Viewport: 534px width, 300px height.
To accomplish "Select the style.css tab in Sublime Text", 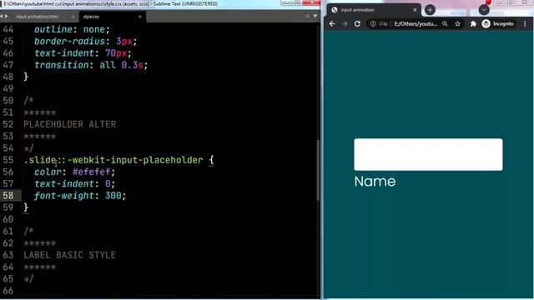I will [x=91, y=17].
